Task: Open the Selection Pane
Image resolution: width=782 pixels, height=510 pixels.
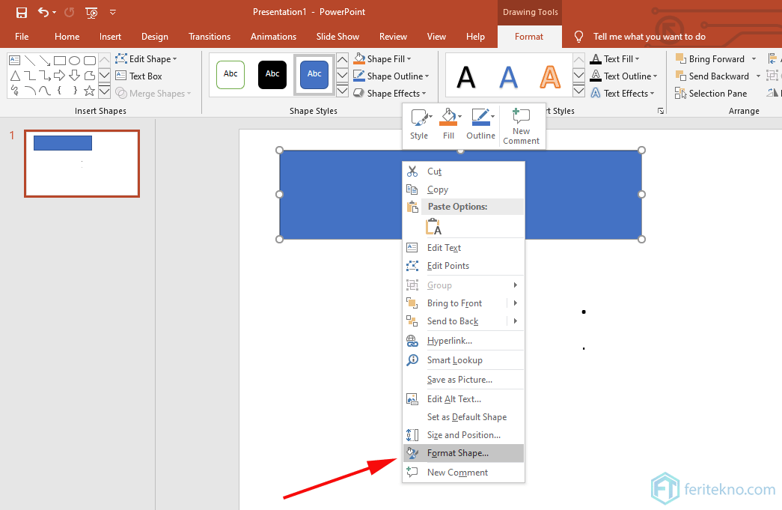Action: pyautogui.click(x=711, y=94)
